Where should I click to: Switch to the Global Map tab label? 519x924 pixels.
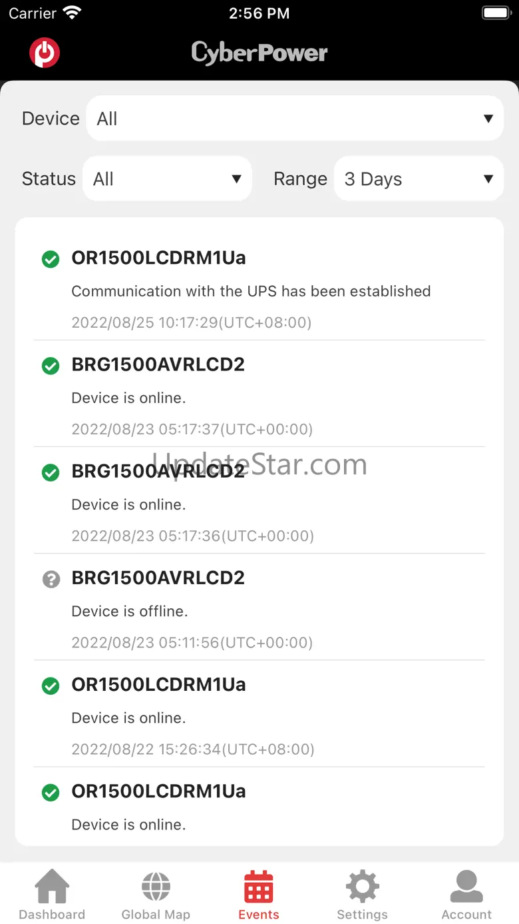[x=156, y=915]
